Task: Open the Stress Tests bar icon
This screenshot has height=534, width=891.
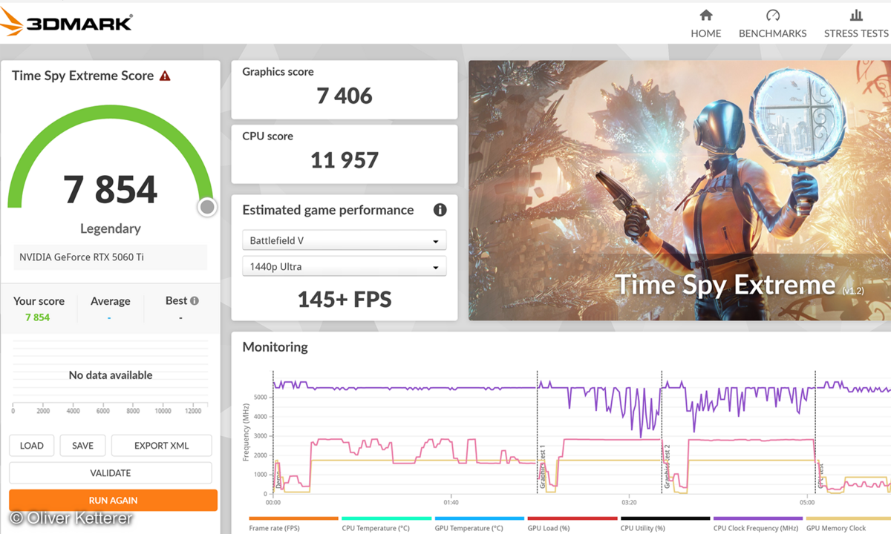Action: pos(856,15)
